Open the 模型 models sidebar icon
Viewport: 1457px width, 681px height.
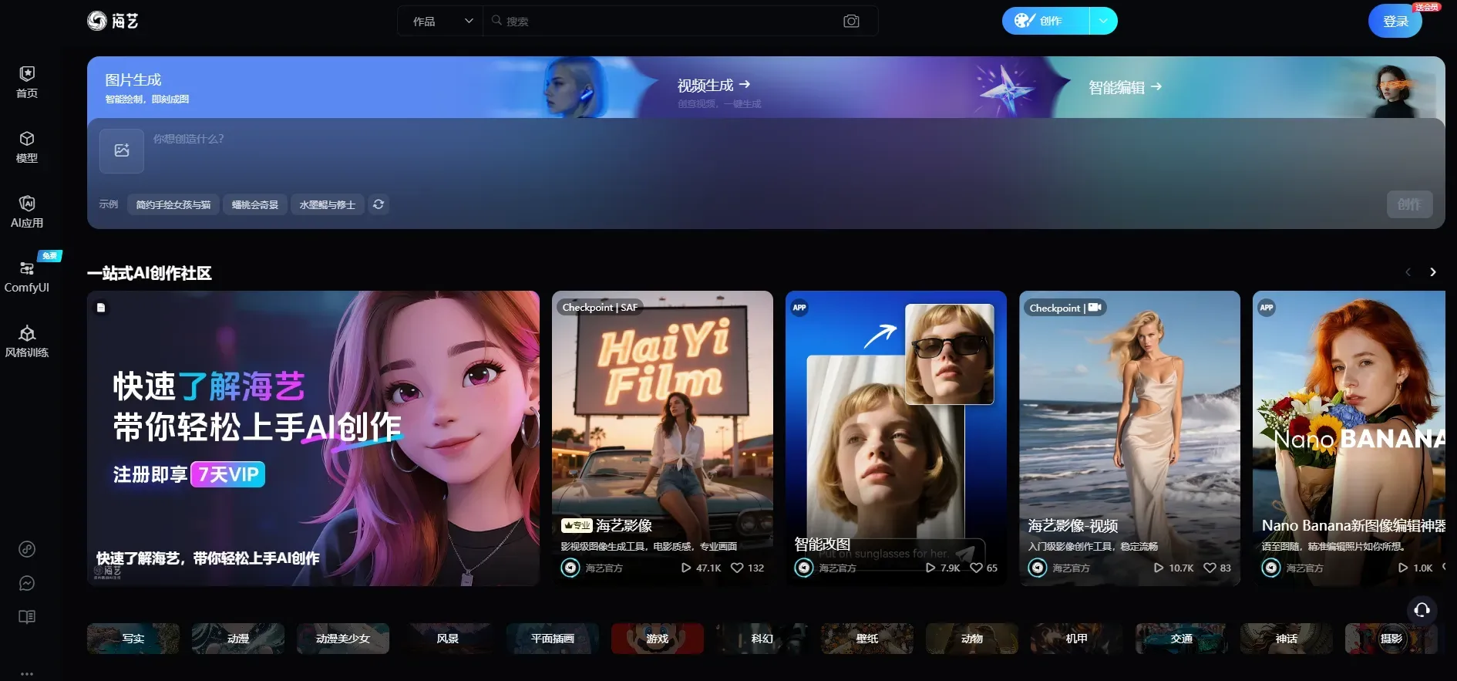point(27,147)
